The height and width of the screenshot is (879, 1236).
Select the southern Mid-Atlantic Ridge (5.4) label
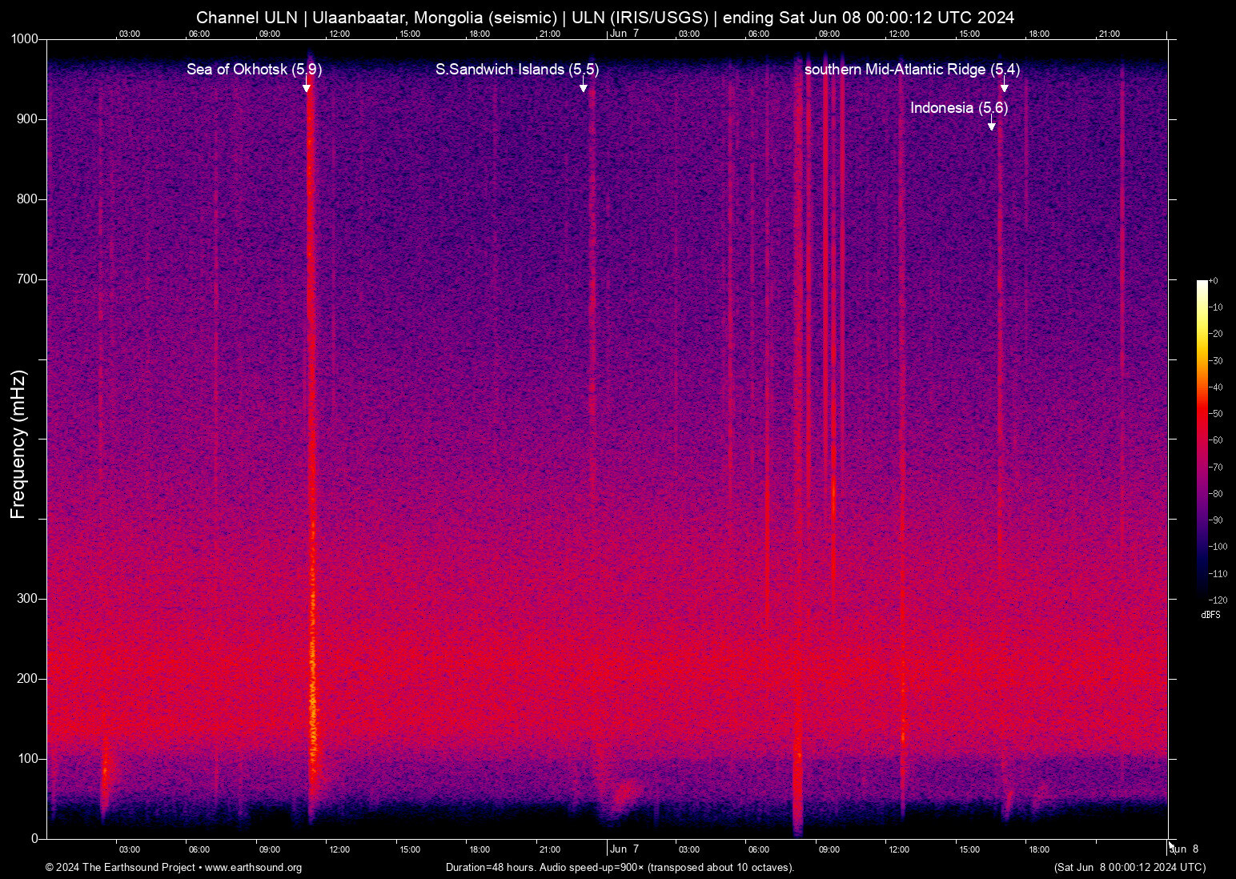point(911,70)
